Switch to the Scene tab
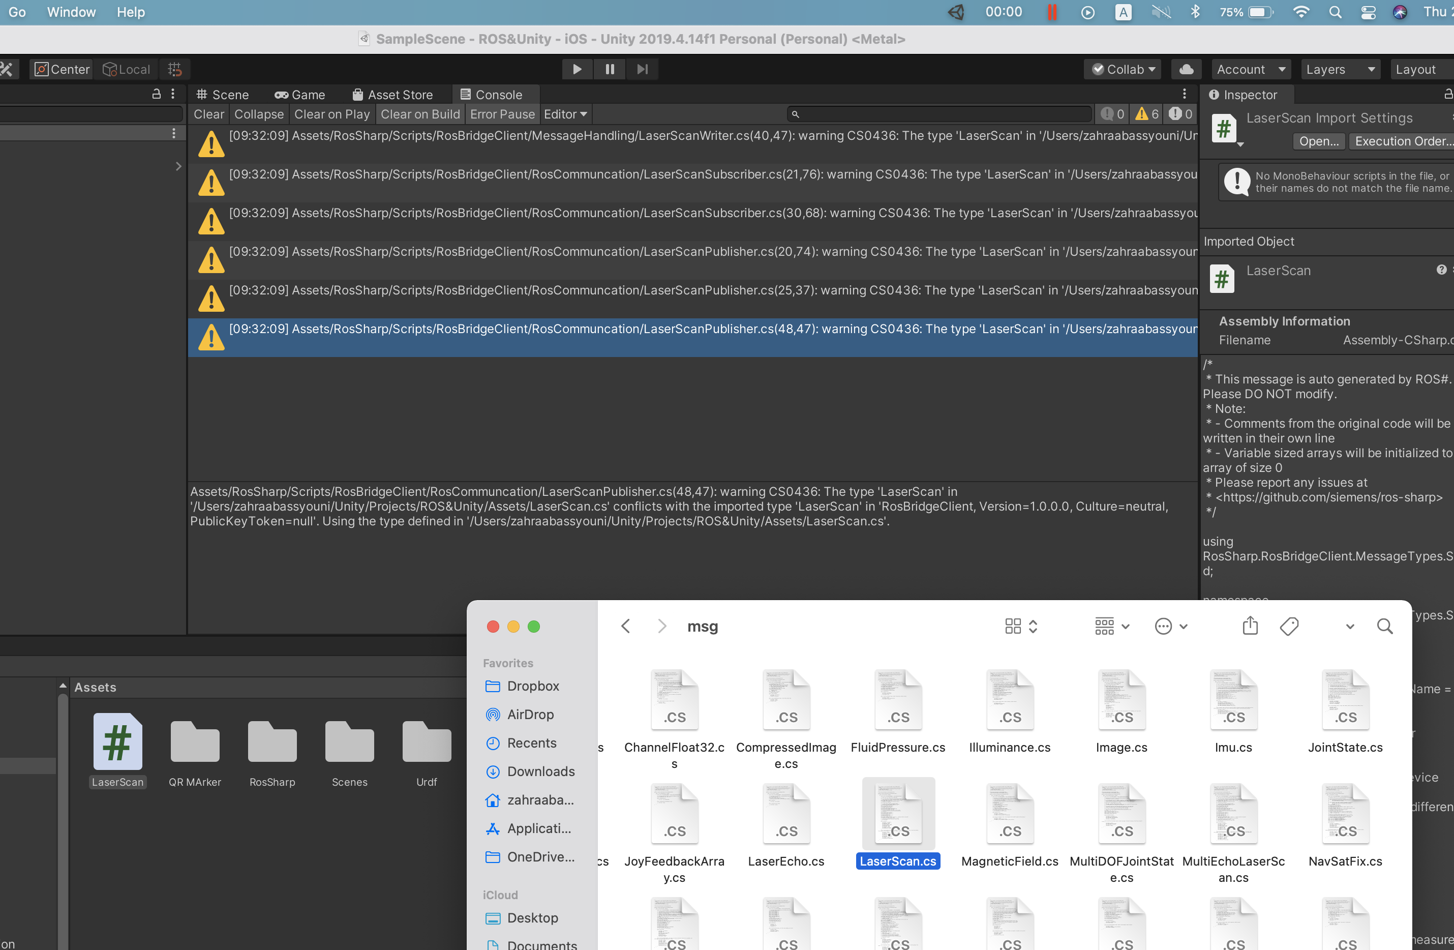Viewport: 1454px width, 950px height. (x=222, y=94)
